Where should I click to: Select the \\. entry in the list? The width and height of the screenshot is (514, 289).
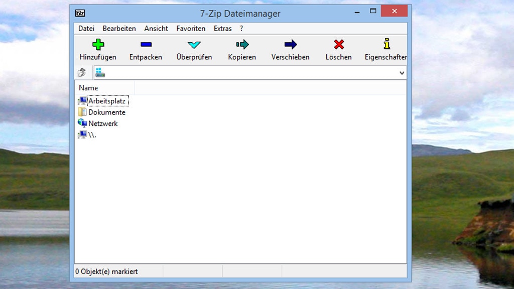(x=92, y=135)
